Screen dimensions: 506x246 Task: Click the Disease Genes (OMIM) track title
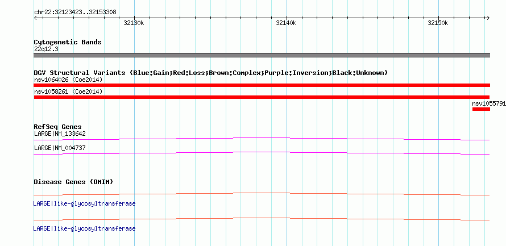pos(73,182)
